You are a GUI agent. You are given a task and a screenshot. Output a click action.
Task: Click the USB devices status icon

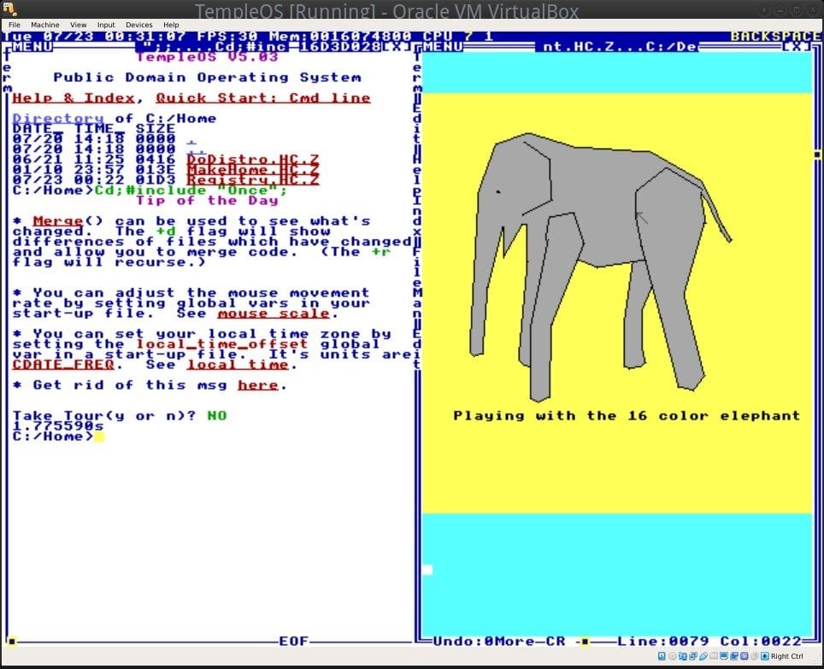[703, 656]
